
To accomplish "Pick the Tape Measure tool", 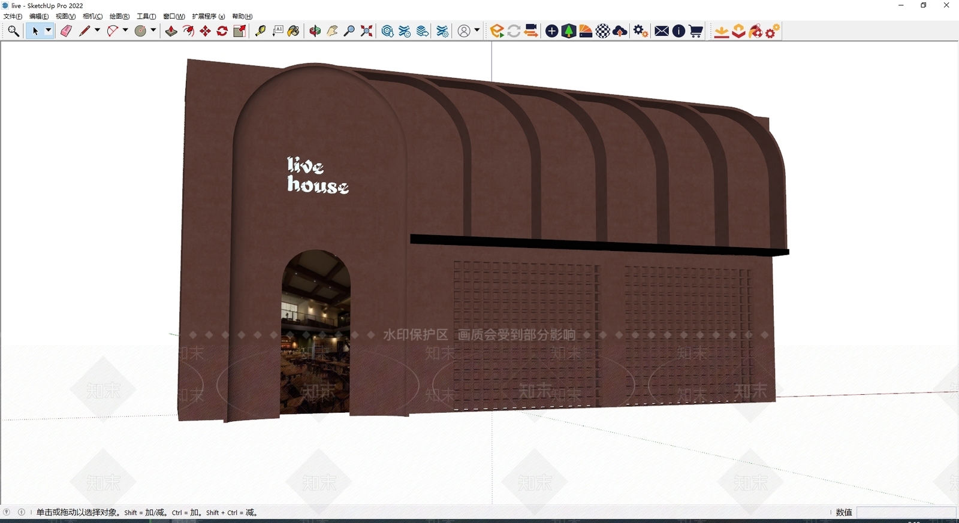I will tap(260, 31).
